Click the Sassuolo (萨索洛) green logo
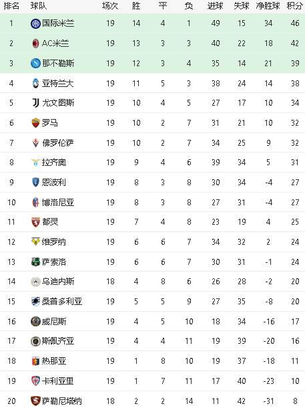This screenshot has height=410, width=305. click(x=35, y=262)
